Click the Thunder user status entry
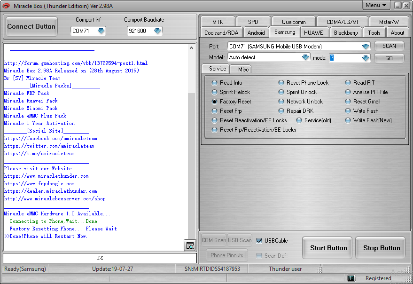Screen dimensions: 413x284 coord(285,269)
